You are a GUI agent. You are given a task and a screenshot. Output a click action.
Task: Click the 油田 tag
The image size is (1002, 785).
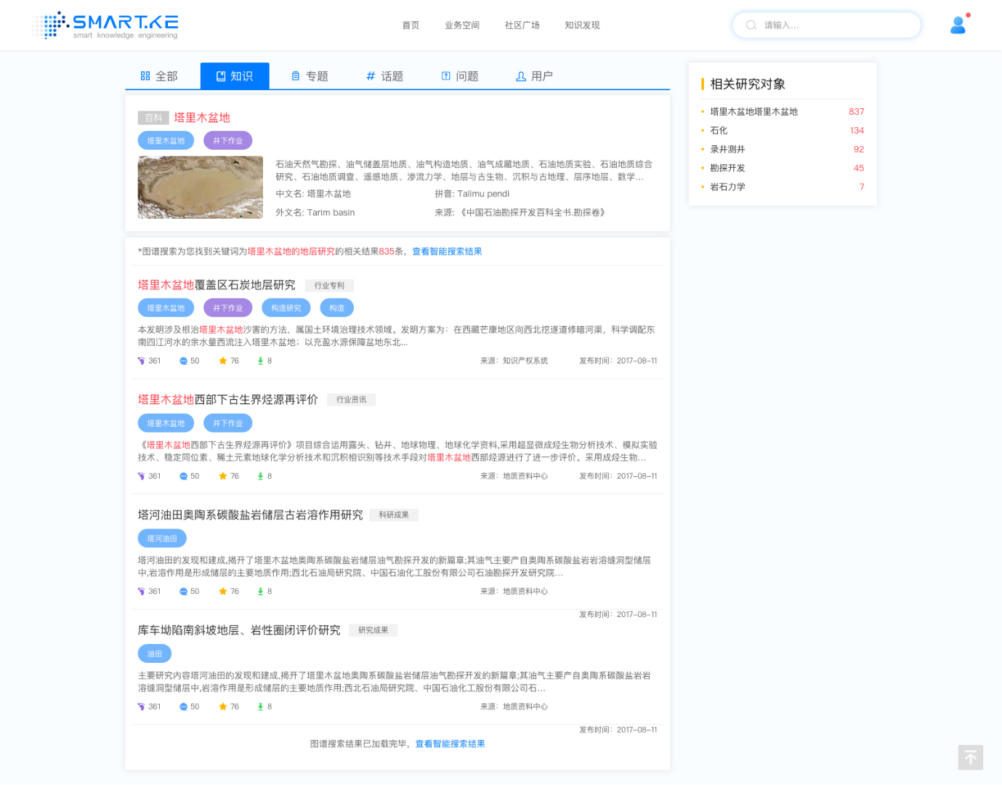coord(155,653)
